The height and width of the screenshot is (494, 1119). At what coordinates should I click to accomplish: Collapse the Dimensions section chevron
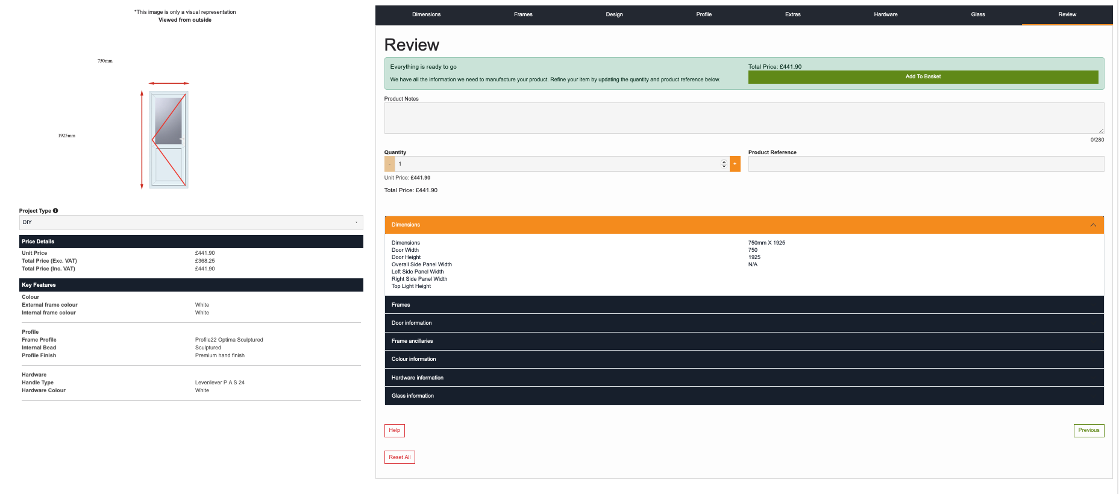coord(1092,225)
